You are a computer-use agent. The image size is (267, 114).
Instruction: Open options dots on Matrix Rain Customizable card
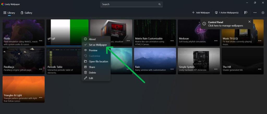coord(172,41)
